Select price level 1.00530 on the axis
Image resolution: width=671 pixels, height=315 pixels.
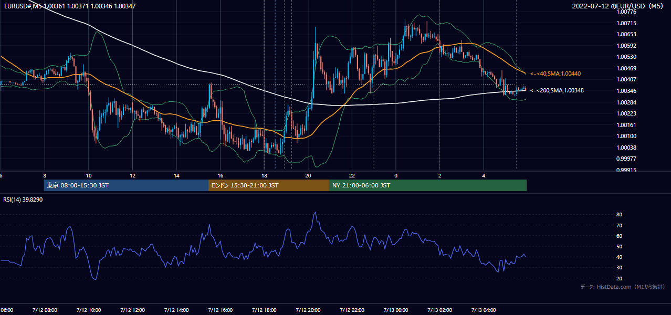[627, 57]
